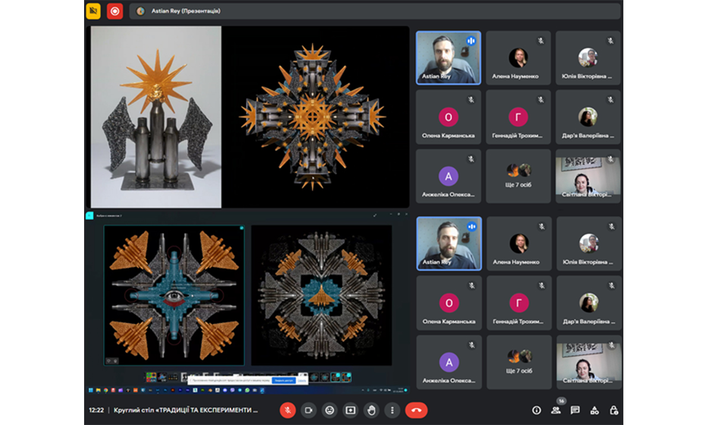Click the hide link in sharing notification

[x=302, y=381]
